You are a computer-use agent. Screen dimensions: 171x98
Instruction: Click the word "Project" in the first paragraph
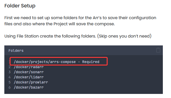[61, 24]
